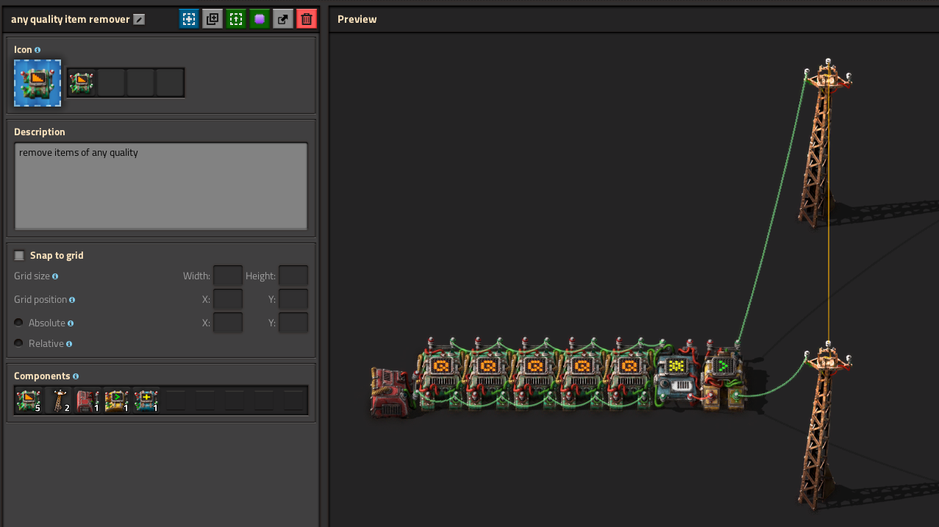Click the export arrow button
The image size is (939, 527).
(x=283, y=19)
